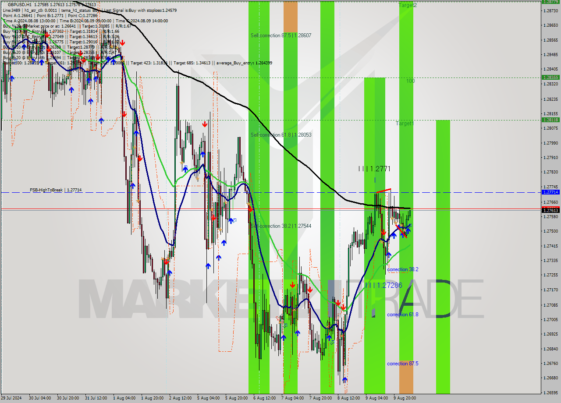Click the blue 'correction 87.5' label
561x403 pixels.
point(402,364)
